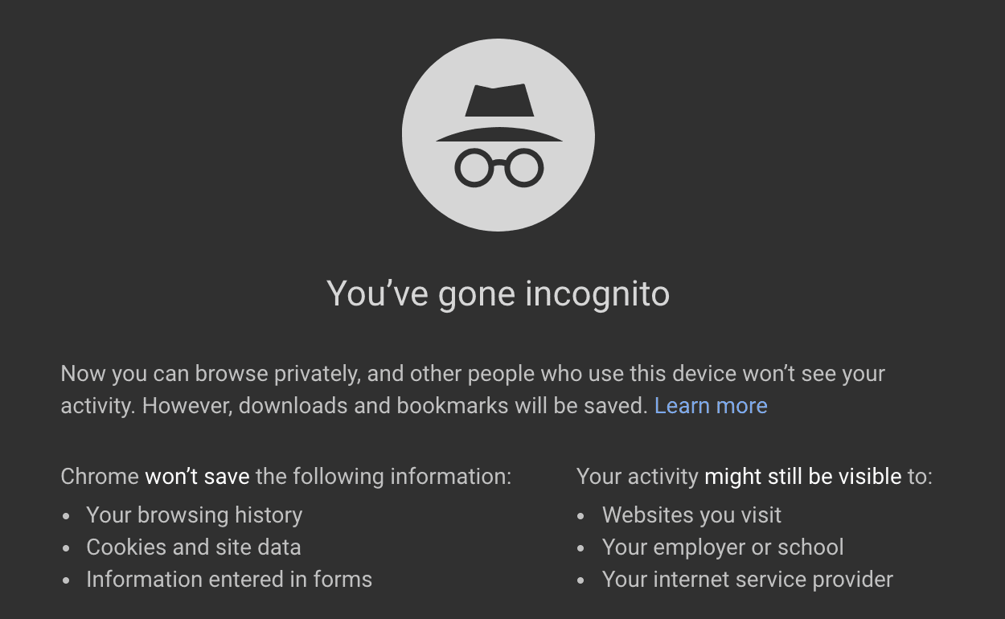Select "Your internet service provider" list item
Screen dimensions: 1005x619
pyautogui.click(x=748, y=580)
